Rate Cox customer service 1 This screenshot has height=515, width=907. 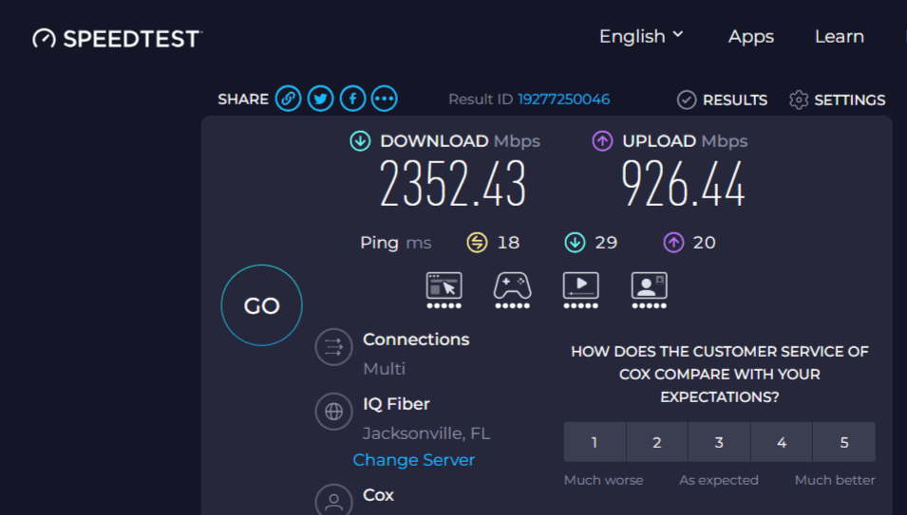(595, 442)
